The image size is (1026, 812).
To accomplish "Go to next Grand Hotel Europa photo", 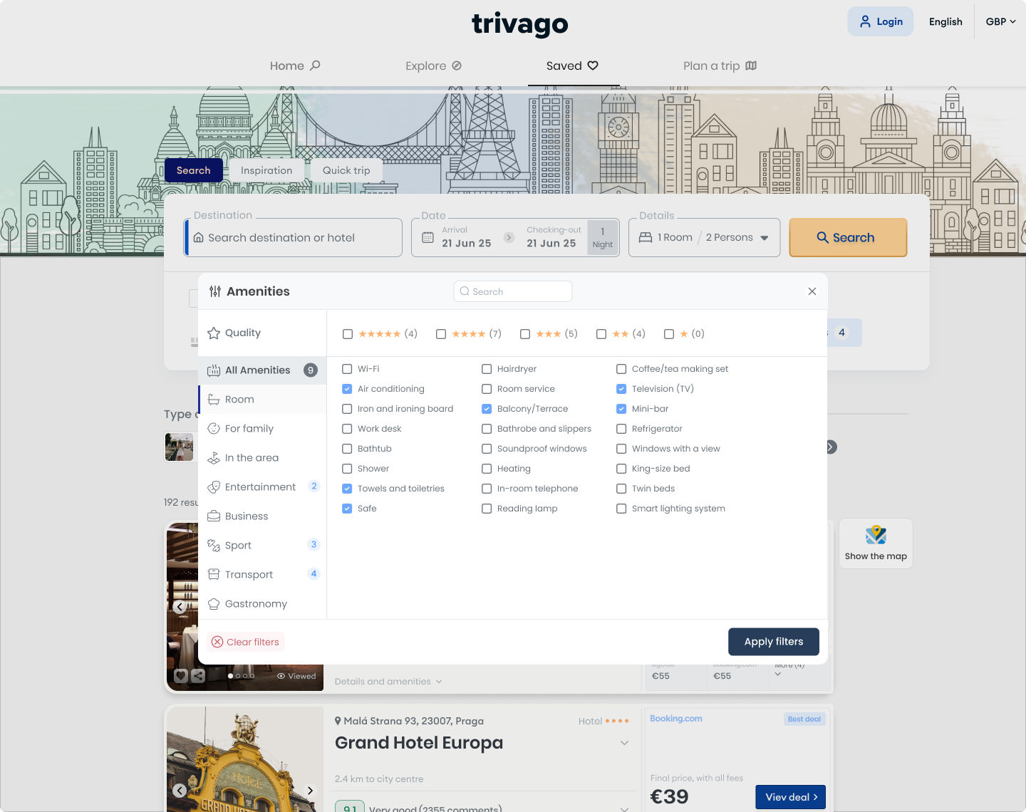I will [310, 790].
